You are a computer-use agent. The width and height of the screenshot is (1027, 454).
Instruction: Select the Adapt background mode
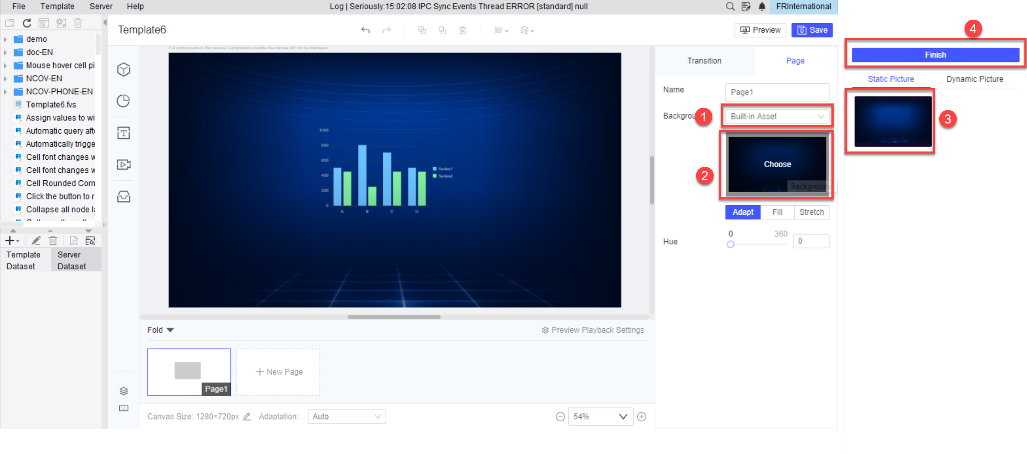point(743,212)
